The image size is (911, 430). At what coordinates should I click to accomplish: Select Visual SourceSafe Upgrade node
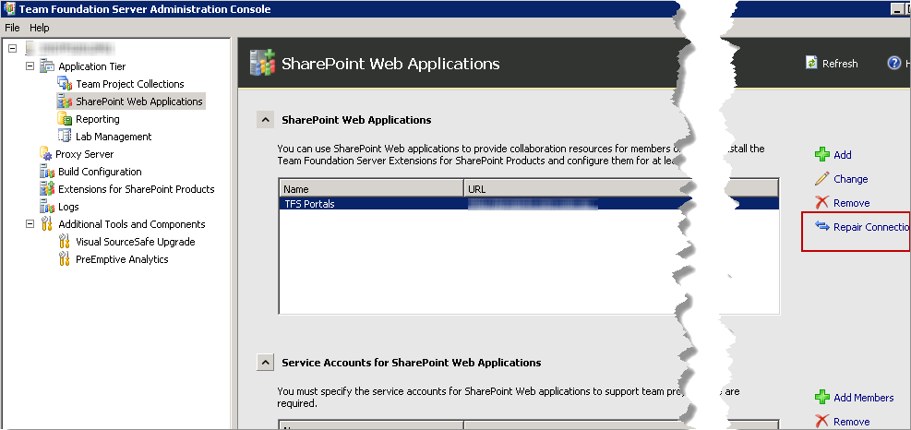coord(136,242)
